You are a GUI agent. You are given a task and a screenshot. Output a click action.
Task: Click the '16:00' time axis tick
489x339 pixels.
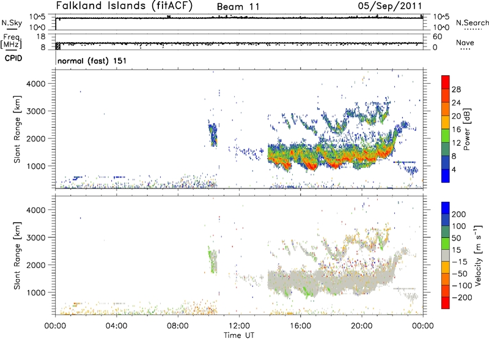[300, 326]
